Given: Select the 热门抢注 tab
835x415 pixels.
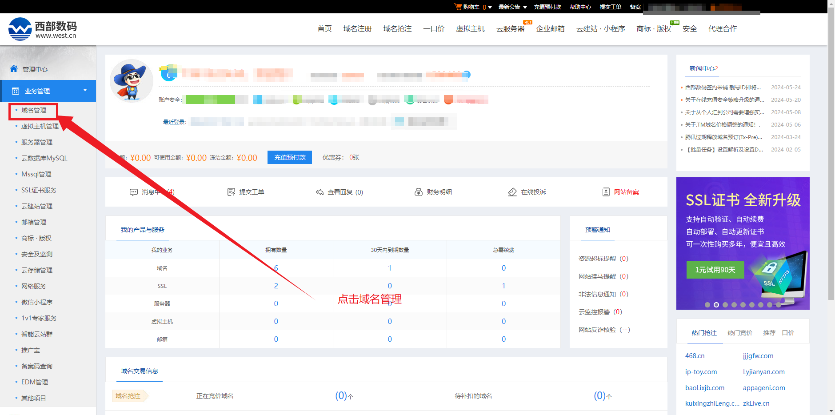Looking at the screenshot, I should click(x=704, y=333).
